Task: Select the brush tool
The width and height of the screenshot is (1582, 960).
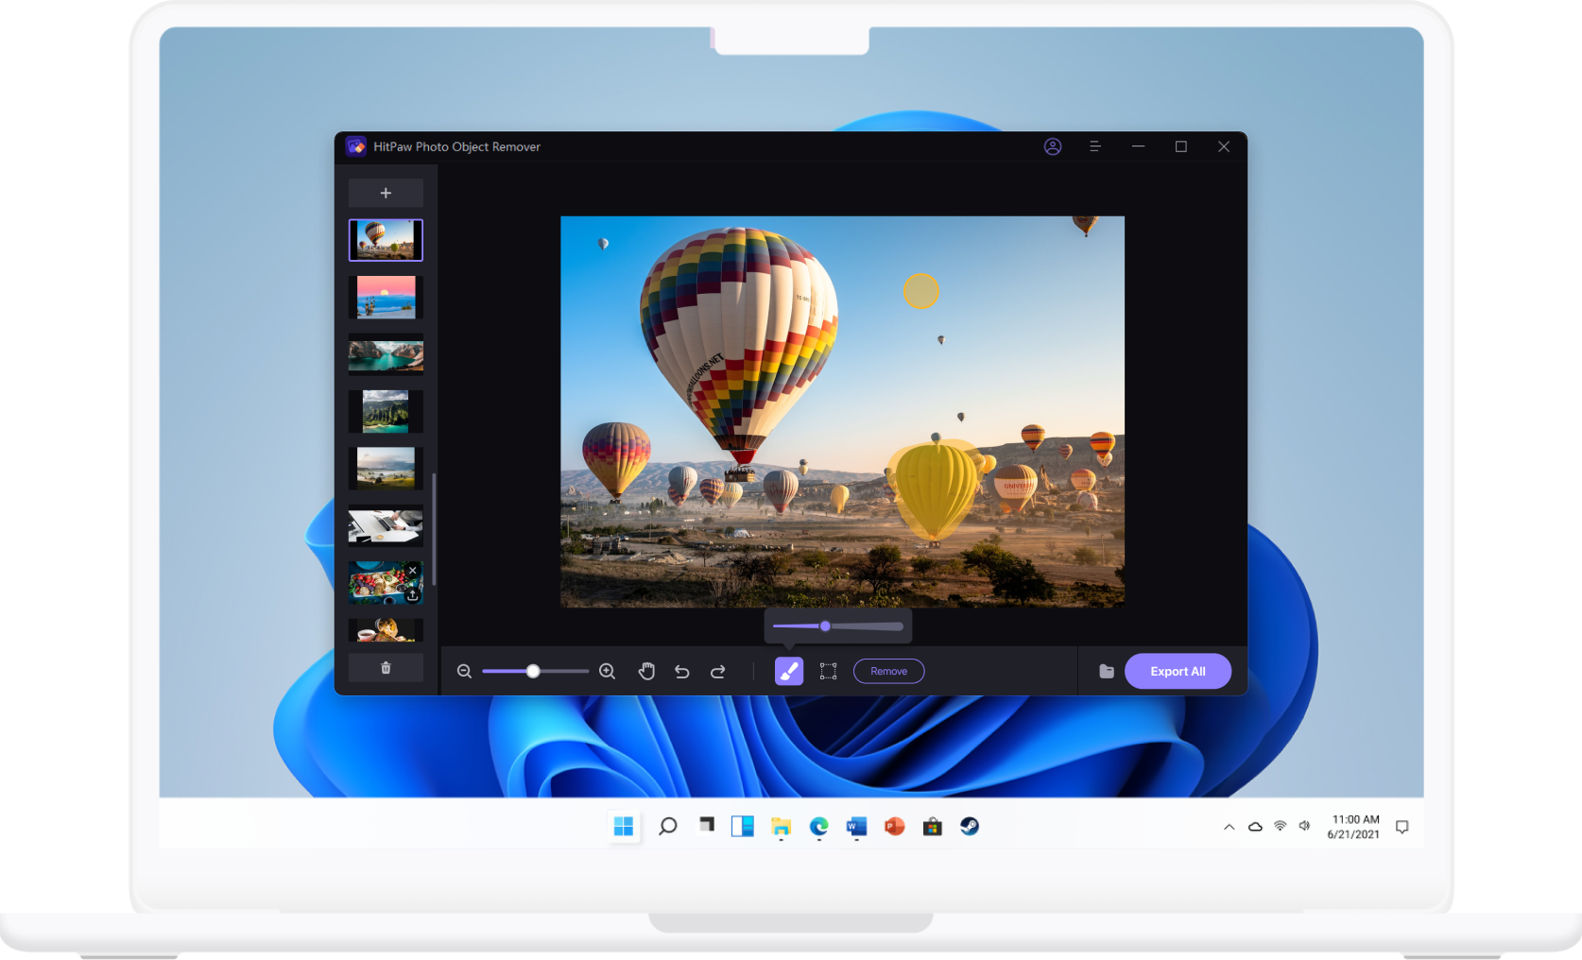Action: (788, 671)
